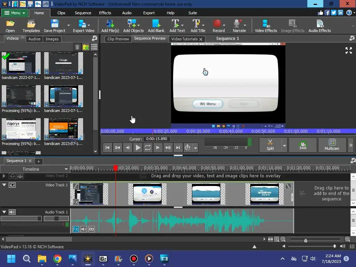Open a project with the Open icon
The width and height of the screenshot is (356, 267).
10,26
